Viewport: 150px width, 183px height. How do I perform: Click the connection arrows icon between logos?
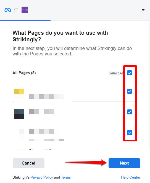(16, 10)
